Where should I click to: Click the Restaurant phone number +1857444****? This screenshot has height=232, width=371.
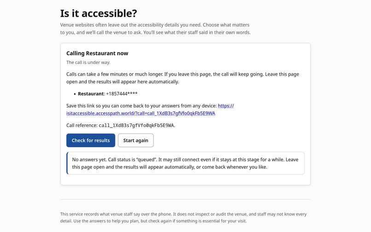click(x=122, y=94)
